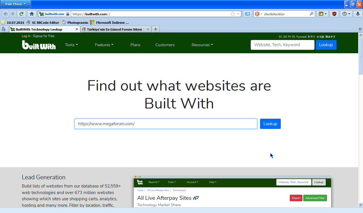Image resolution: width=363 pixels, height=213 pixels.
Task: Go to the browser home page
Action: [x=32, y=14]
